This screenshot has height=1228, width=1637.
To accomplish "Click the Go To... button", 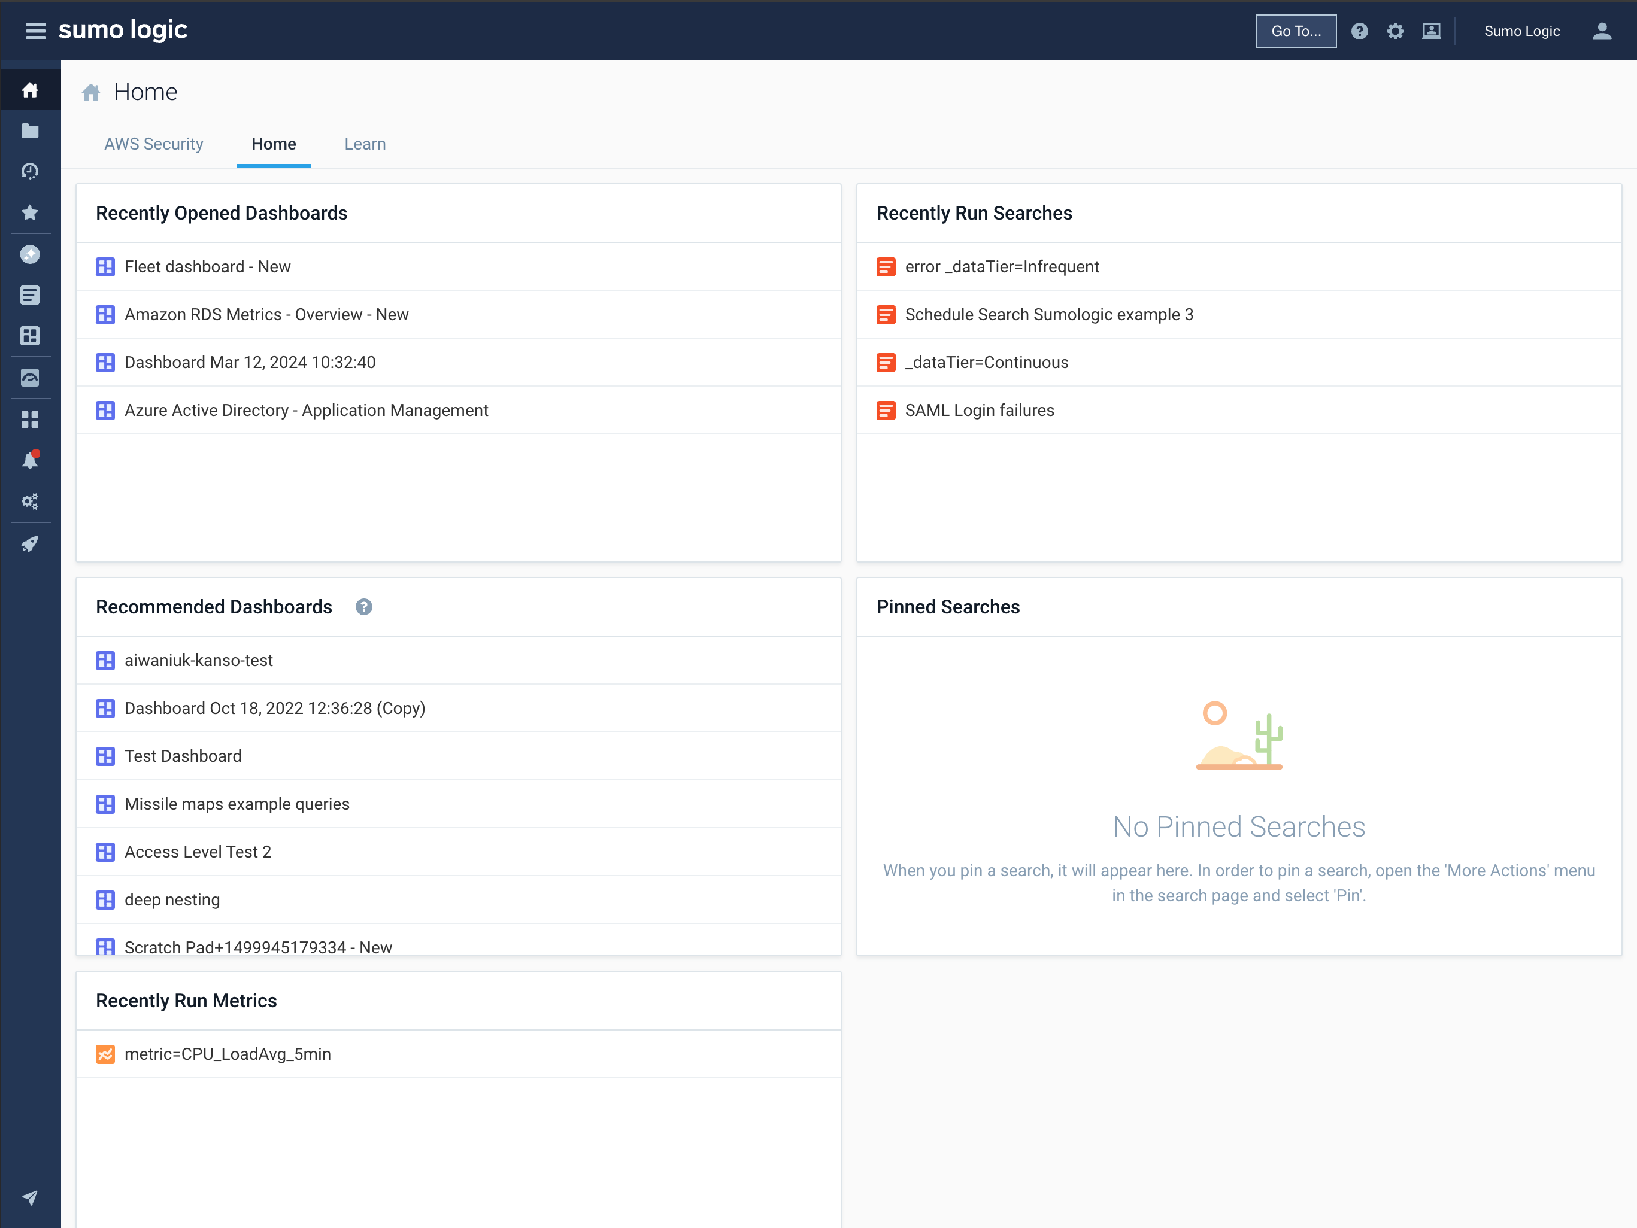I will [x=1296, y=31].
